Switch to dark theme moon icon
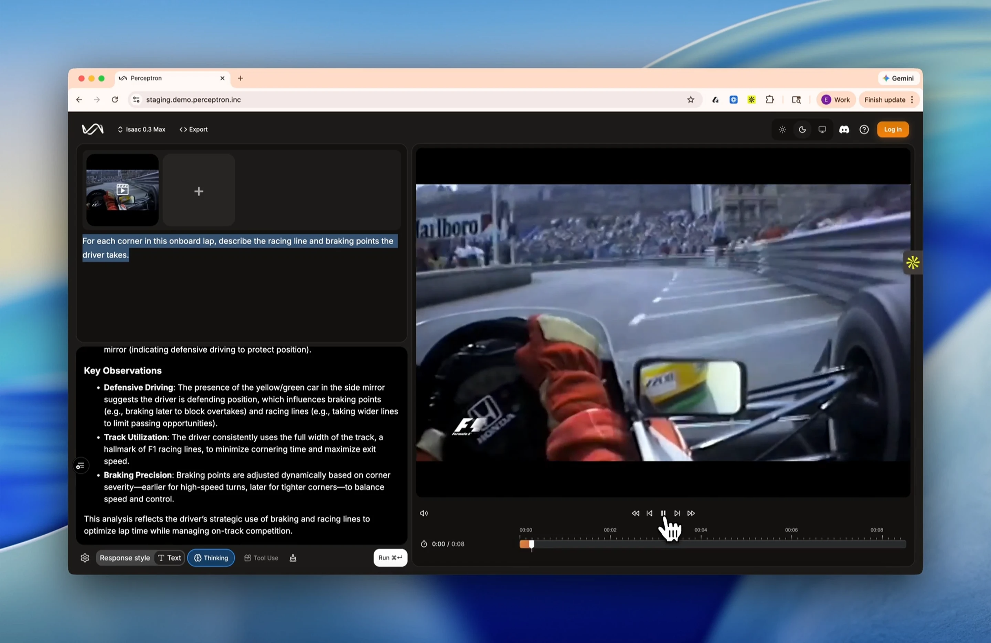The height and width of the screenshot is (643, 991). 802,129
